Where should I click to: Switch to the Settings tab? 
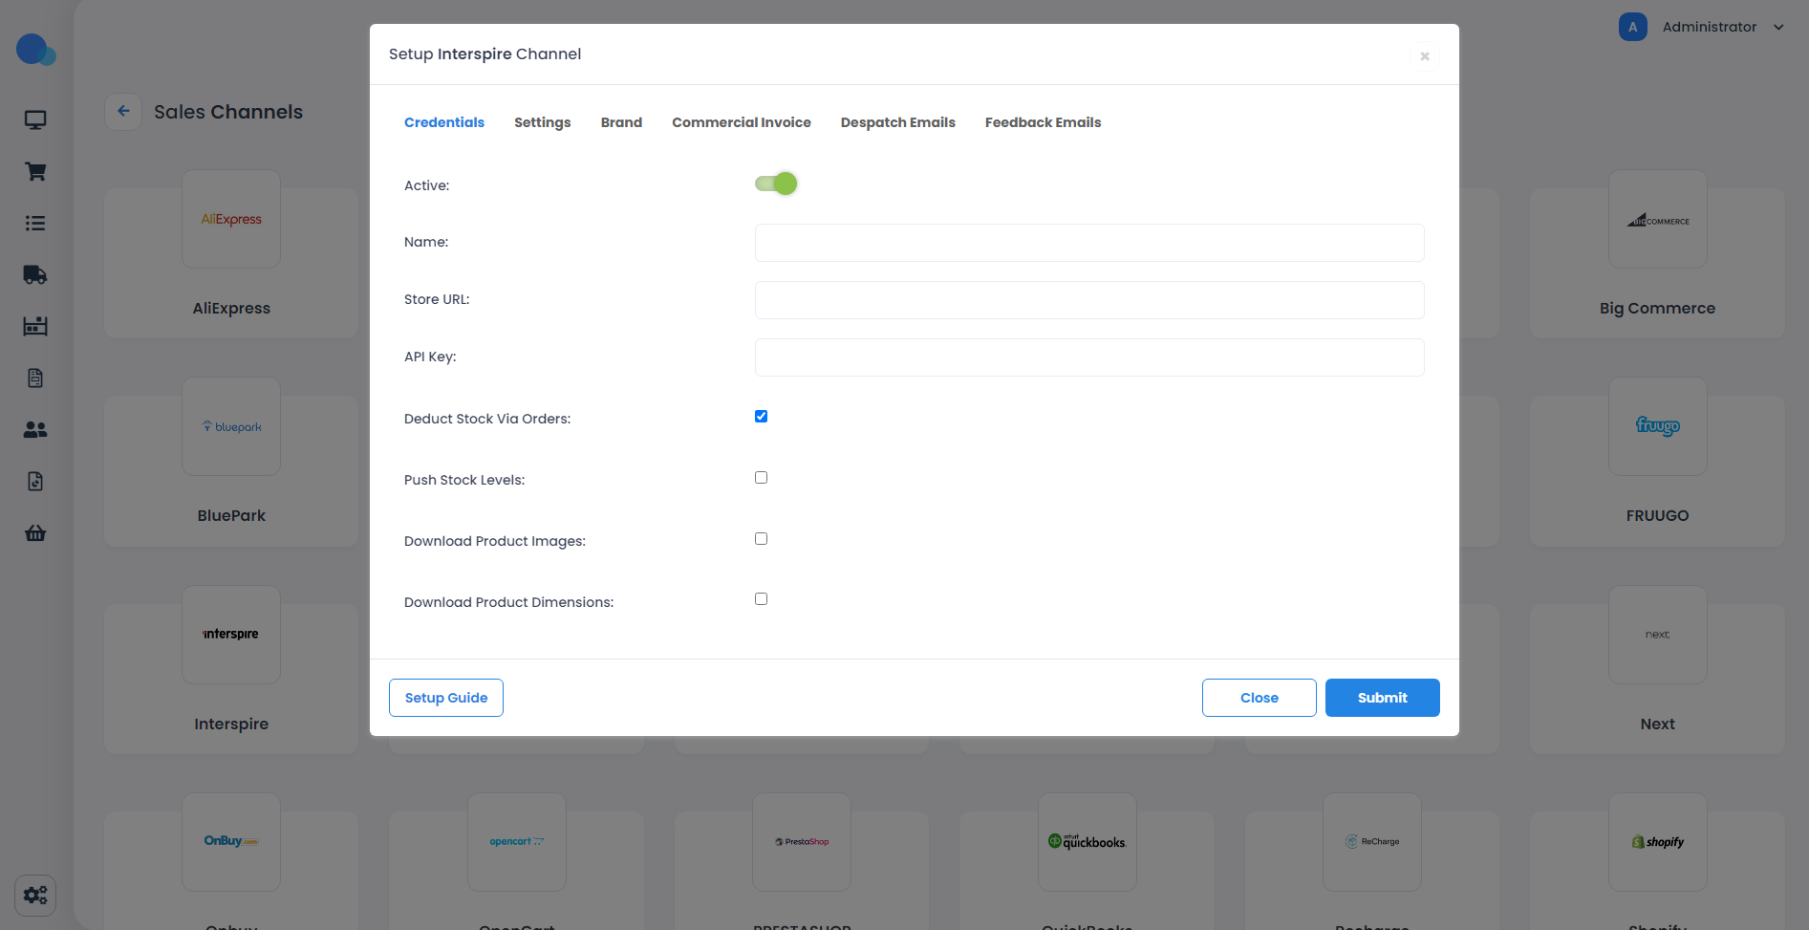[542, 122]
